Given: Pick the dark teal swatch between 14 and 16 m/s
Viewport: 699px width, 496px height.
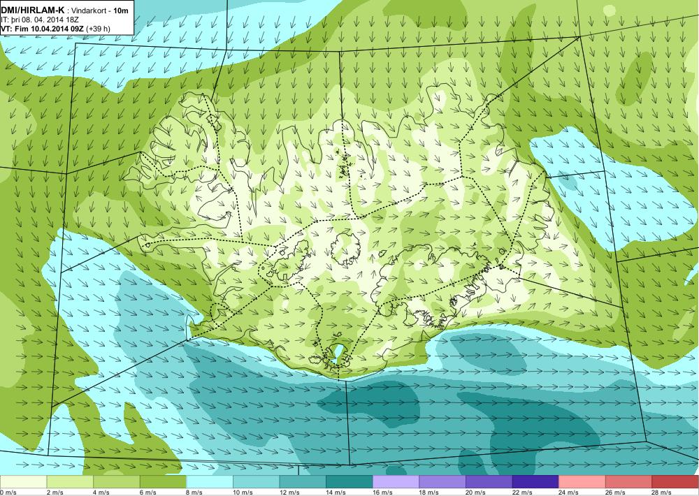Looking at the screenshot, I should click(x=349, y=482).
